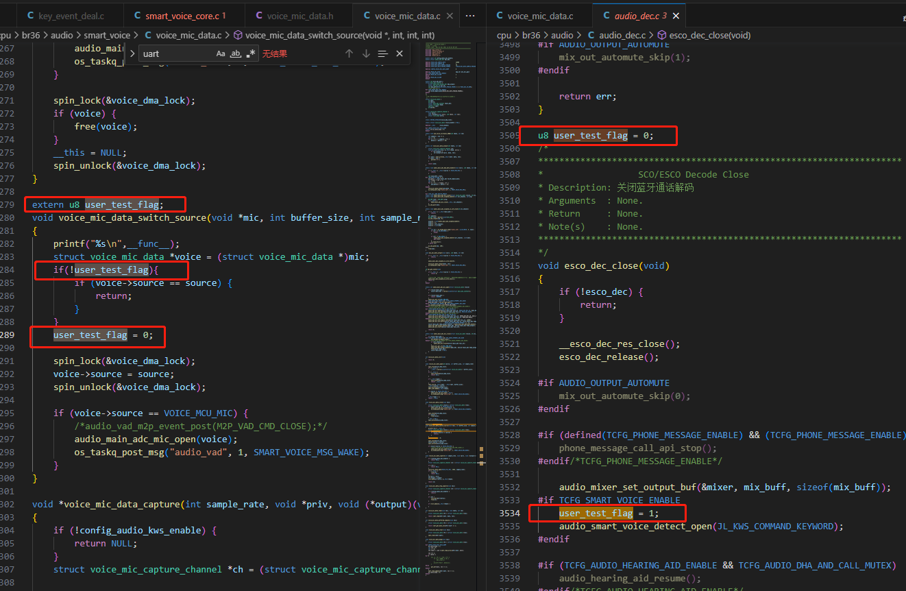Go to next match with down arrow
Image resolution: width=906 pixels, height=591 pixels.
coord(366,53)
